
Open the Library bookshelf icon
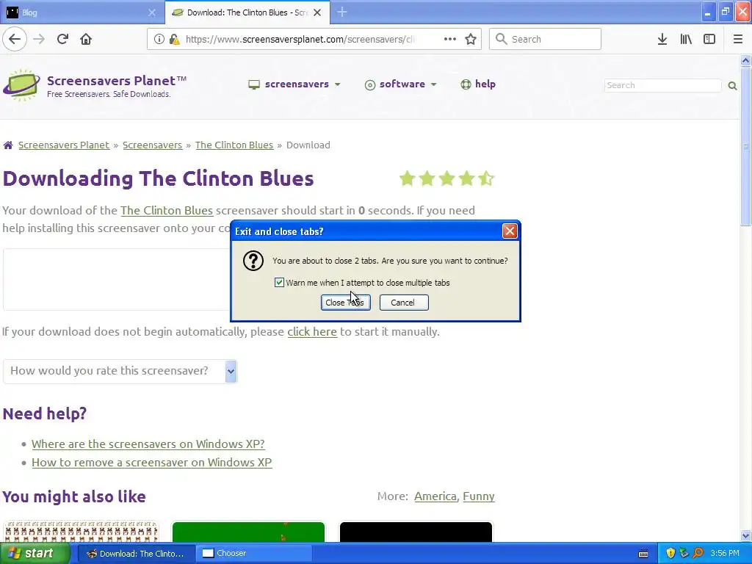(x=686, y=40)
